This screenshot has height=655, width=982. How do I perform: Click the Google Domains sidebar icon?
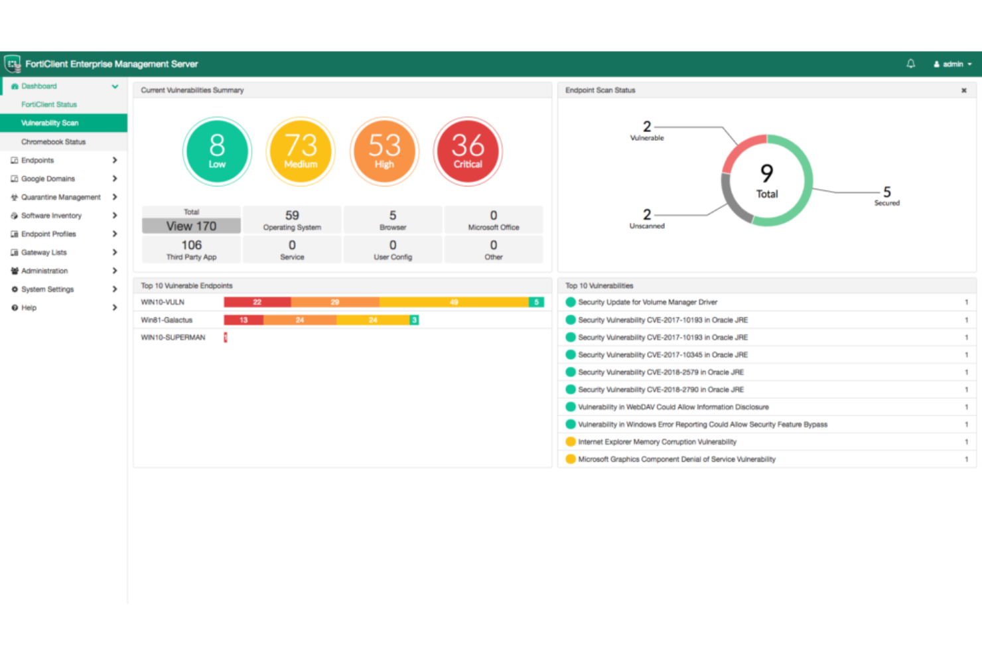pos(15,179)
